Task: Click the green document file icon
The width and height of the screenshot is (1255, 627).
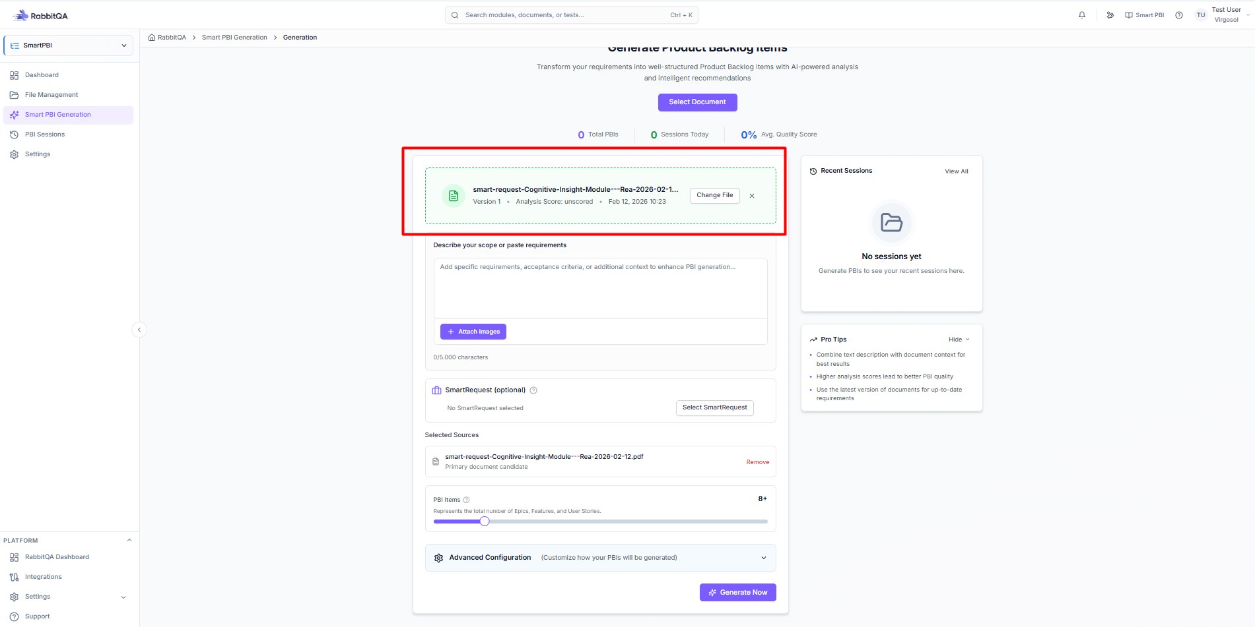Action: pyautogui.click(x=454, y=196)
